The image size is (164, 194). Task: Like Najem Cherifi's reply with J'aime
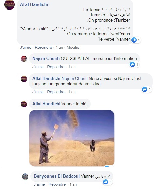coord(38,67)
